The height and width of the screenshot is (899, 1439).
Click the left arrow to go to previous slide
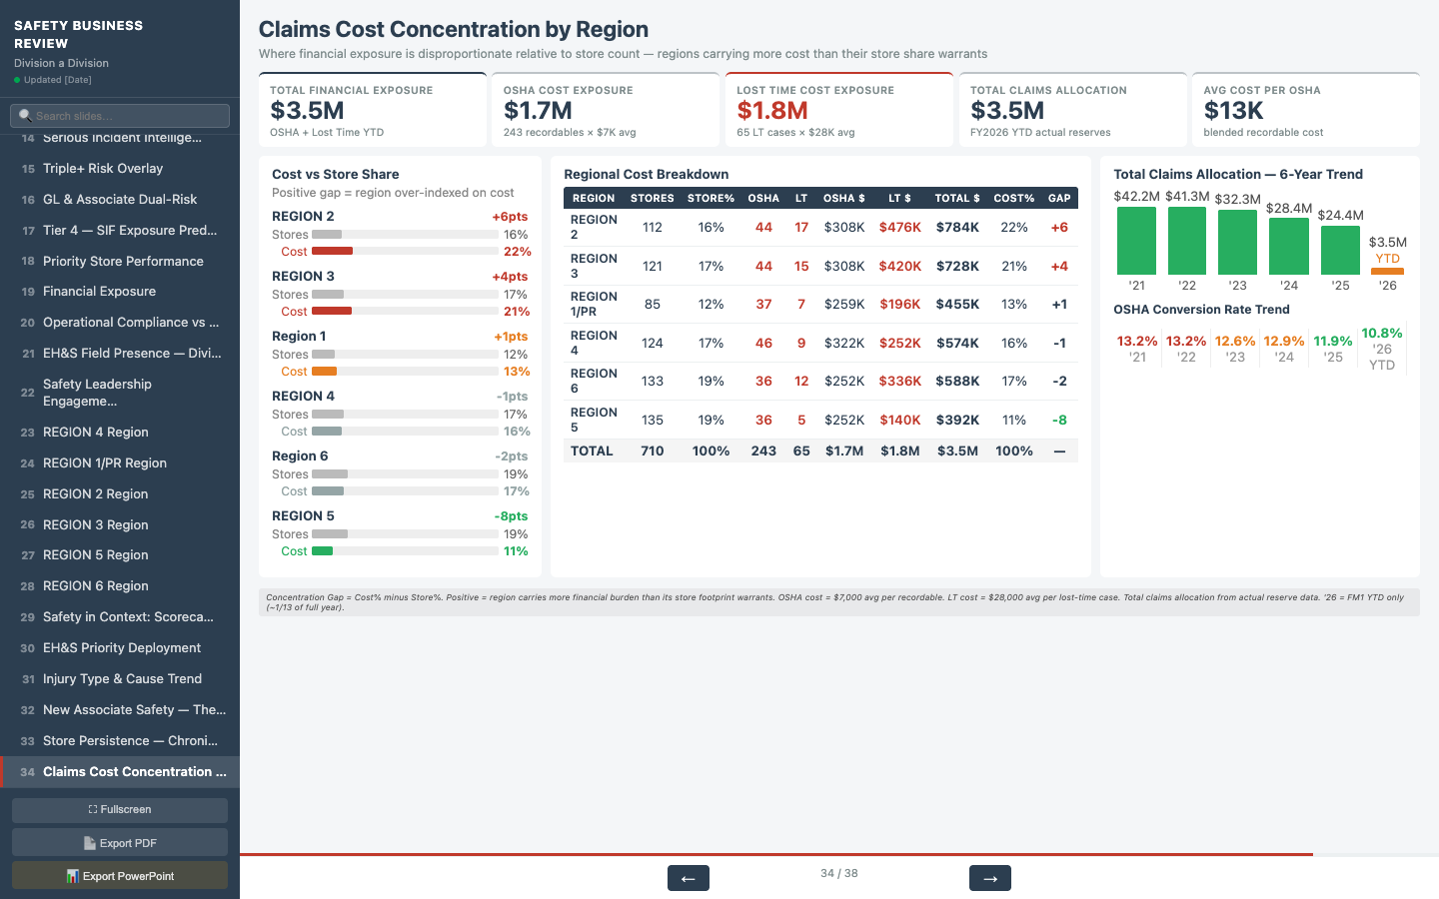point(689,878)
